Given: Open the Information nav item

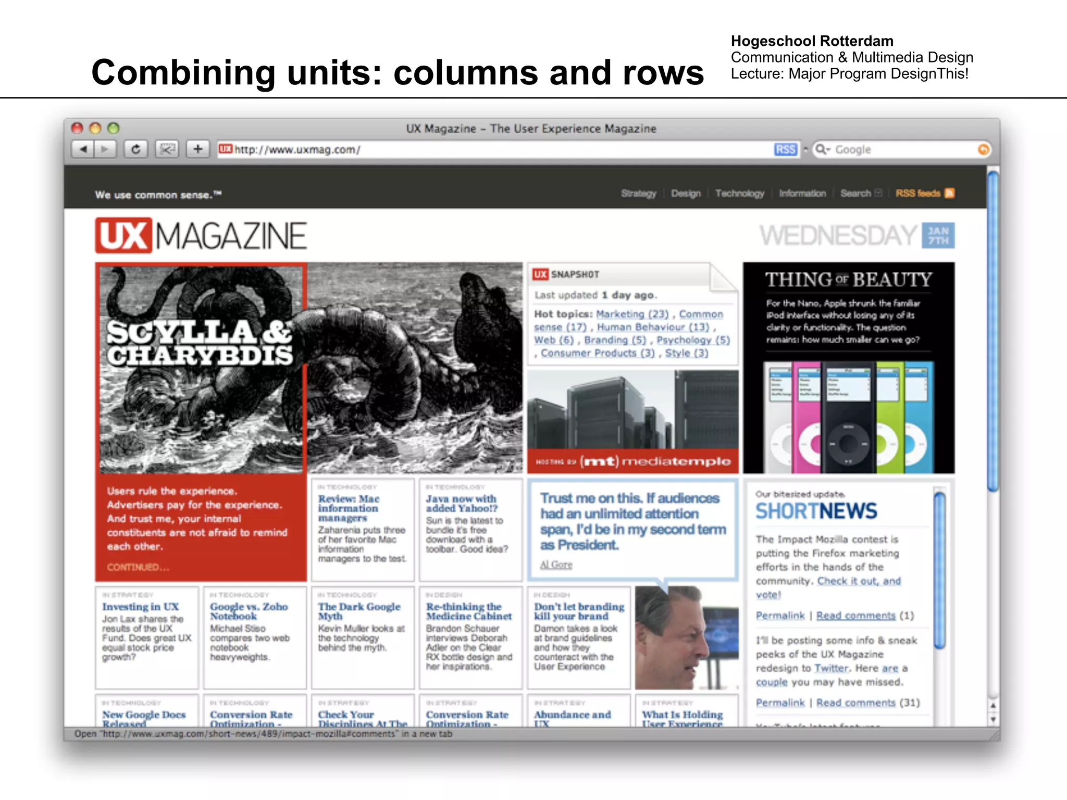Looking at the screenshot, I should [x=802, y=193].
